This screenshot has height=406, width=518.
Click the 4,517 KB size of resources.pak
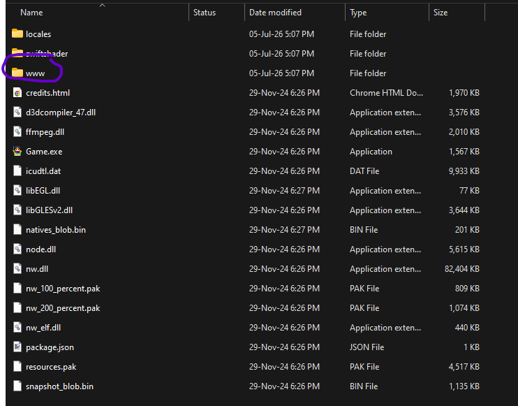464,367
